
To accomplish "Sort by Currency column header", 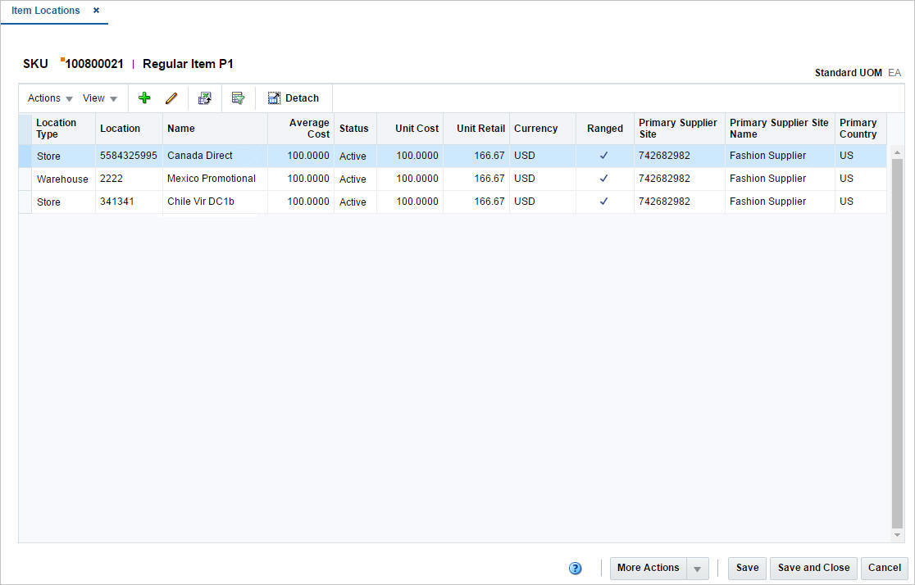I will point(543,129).
